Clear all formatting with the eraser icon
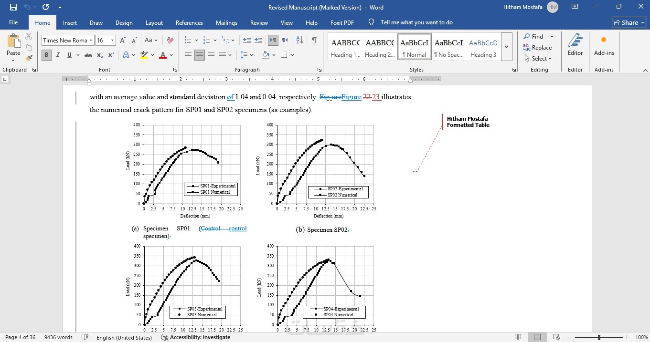Image resolution: width=650 pixels, height=342 pixels. point(170,41)
